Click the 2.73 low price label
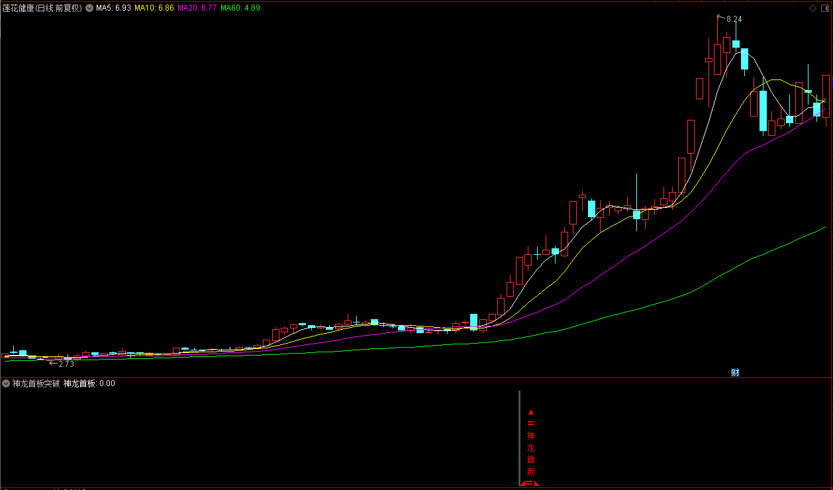 point(66,364)
